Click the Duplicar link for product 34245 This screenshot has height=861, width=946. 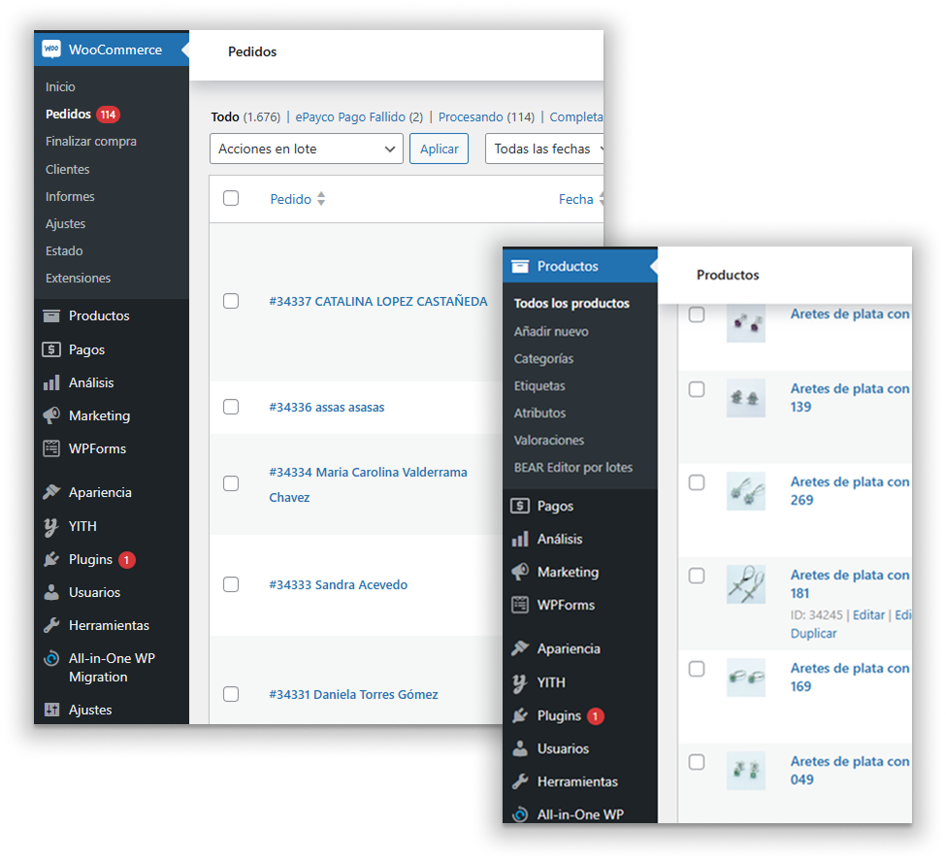point(813,633)
